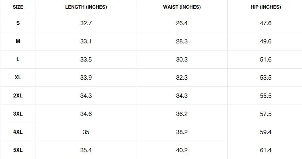Select the 2XL size row label
Screen dimensions: 302x159
point(18,96)
